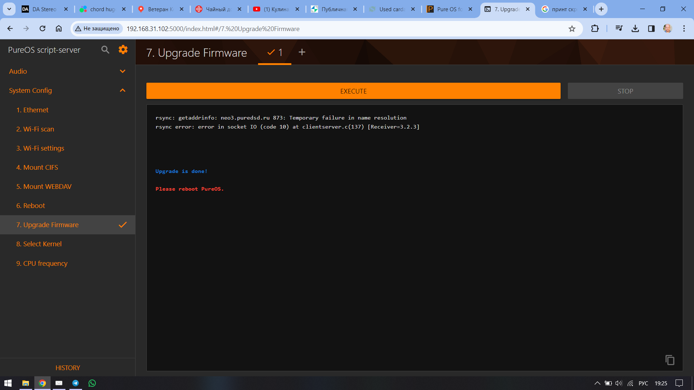Select the 8. Select Kernel script
Screen dimensions: 694x390
[x=39, y=244]
